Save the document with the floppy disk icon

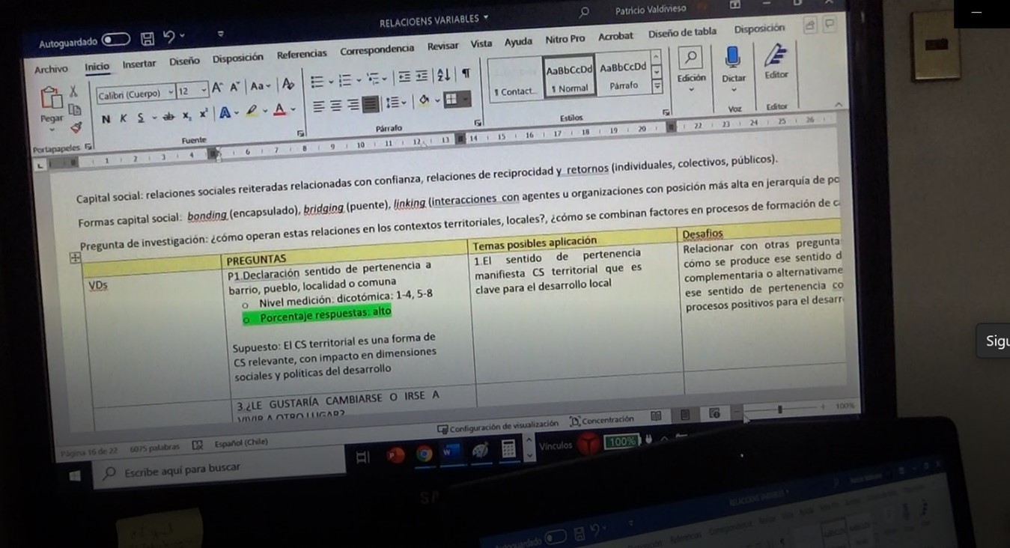coord(147,37)
